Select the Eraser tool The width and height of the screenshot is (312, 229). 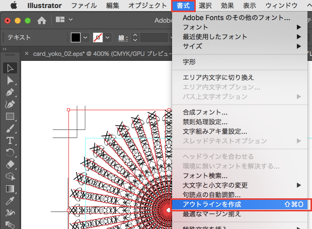(x=10, y=165)
